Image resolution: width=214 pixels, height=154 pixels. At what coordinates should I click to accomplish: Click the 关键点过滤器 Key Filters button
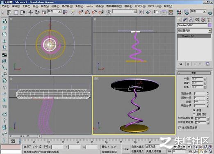click(x=154, y=151)
